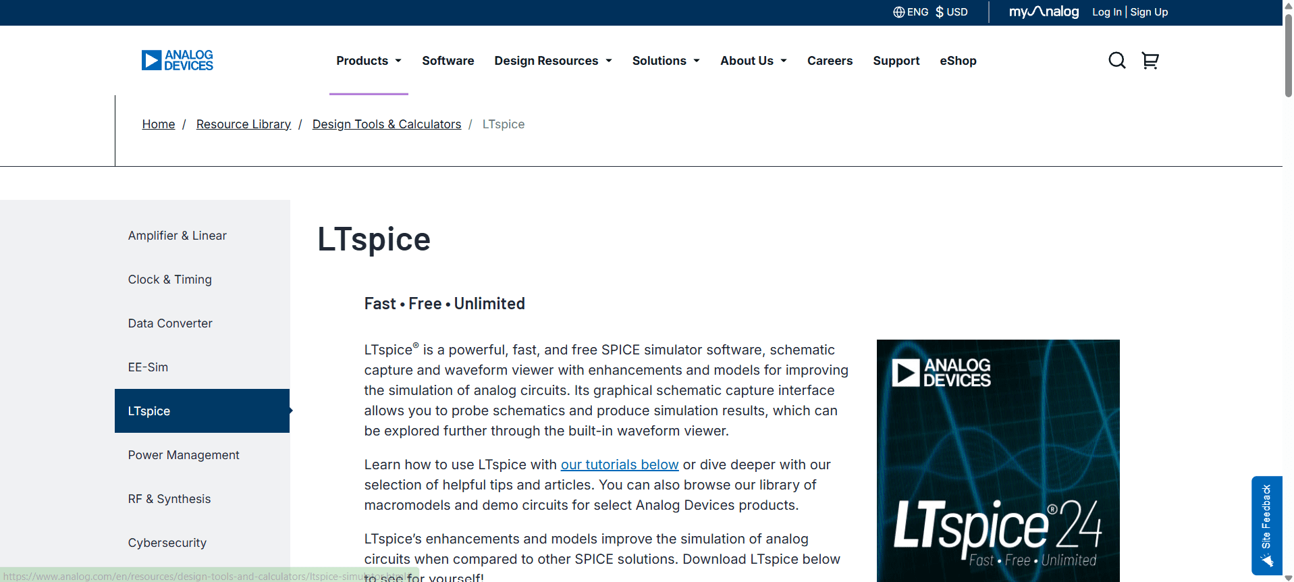
Task: Select Amplifier & Linear in sidebar
Action: [x=178, y=236]
